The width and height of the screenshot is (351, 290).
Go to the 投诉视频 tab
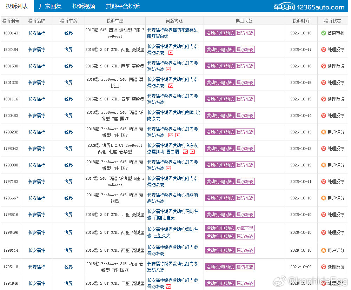(84, 6)
